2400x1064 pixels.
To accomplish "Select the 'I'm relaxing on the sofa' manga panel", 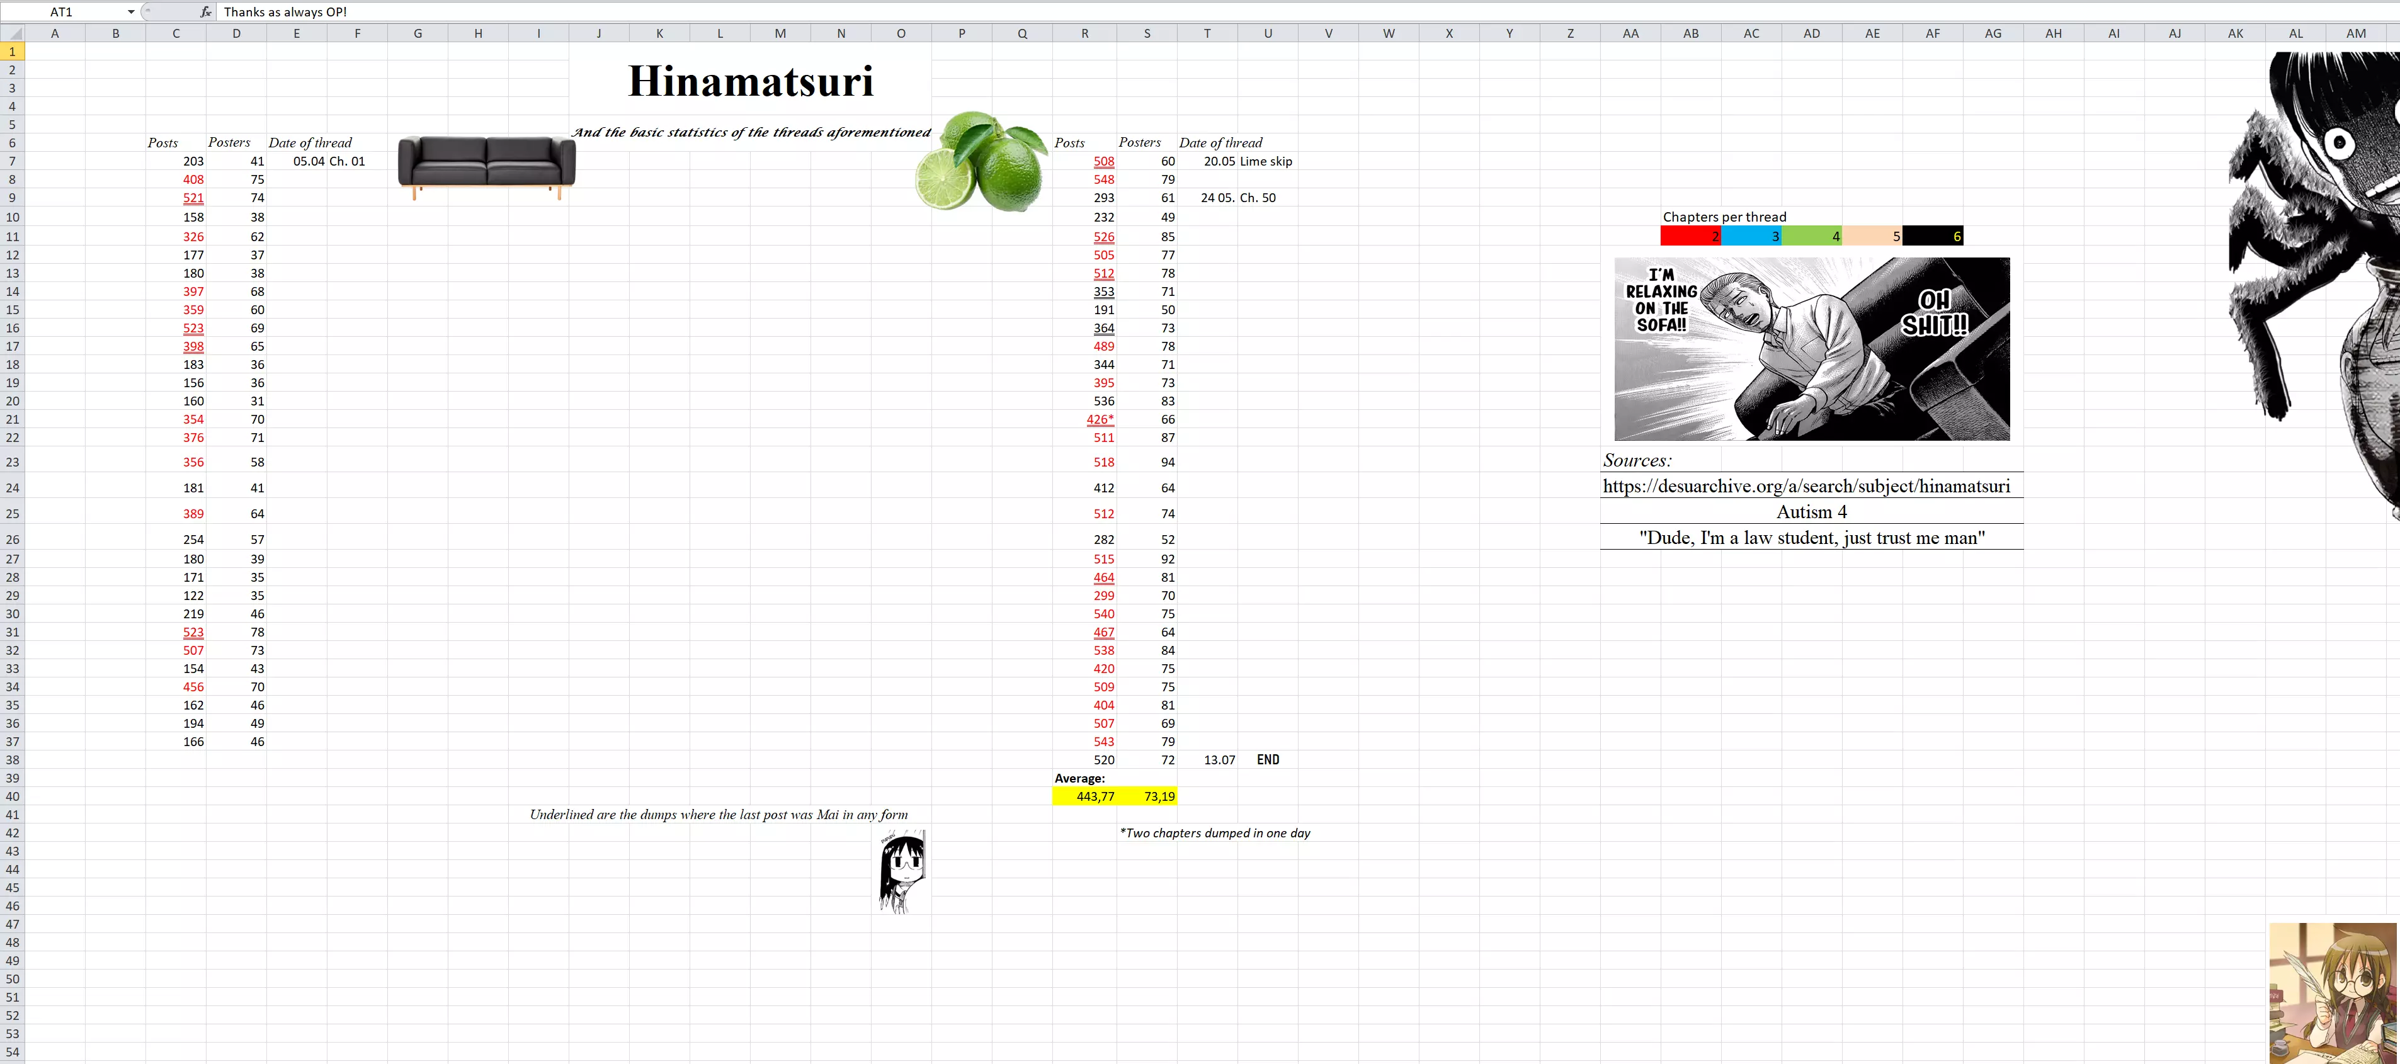I will (1812, 348).
